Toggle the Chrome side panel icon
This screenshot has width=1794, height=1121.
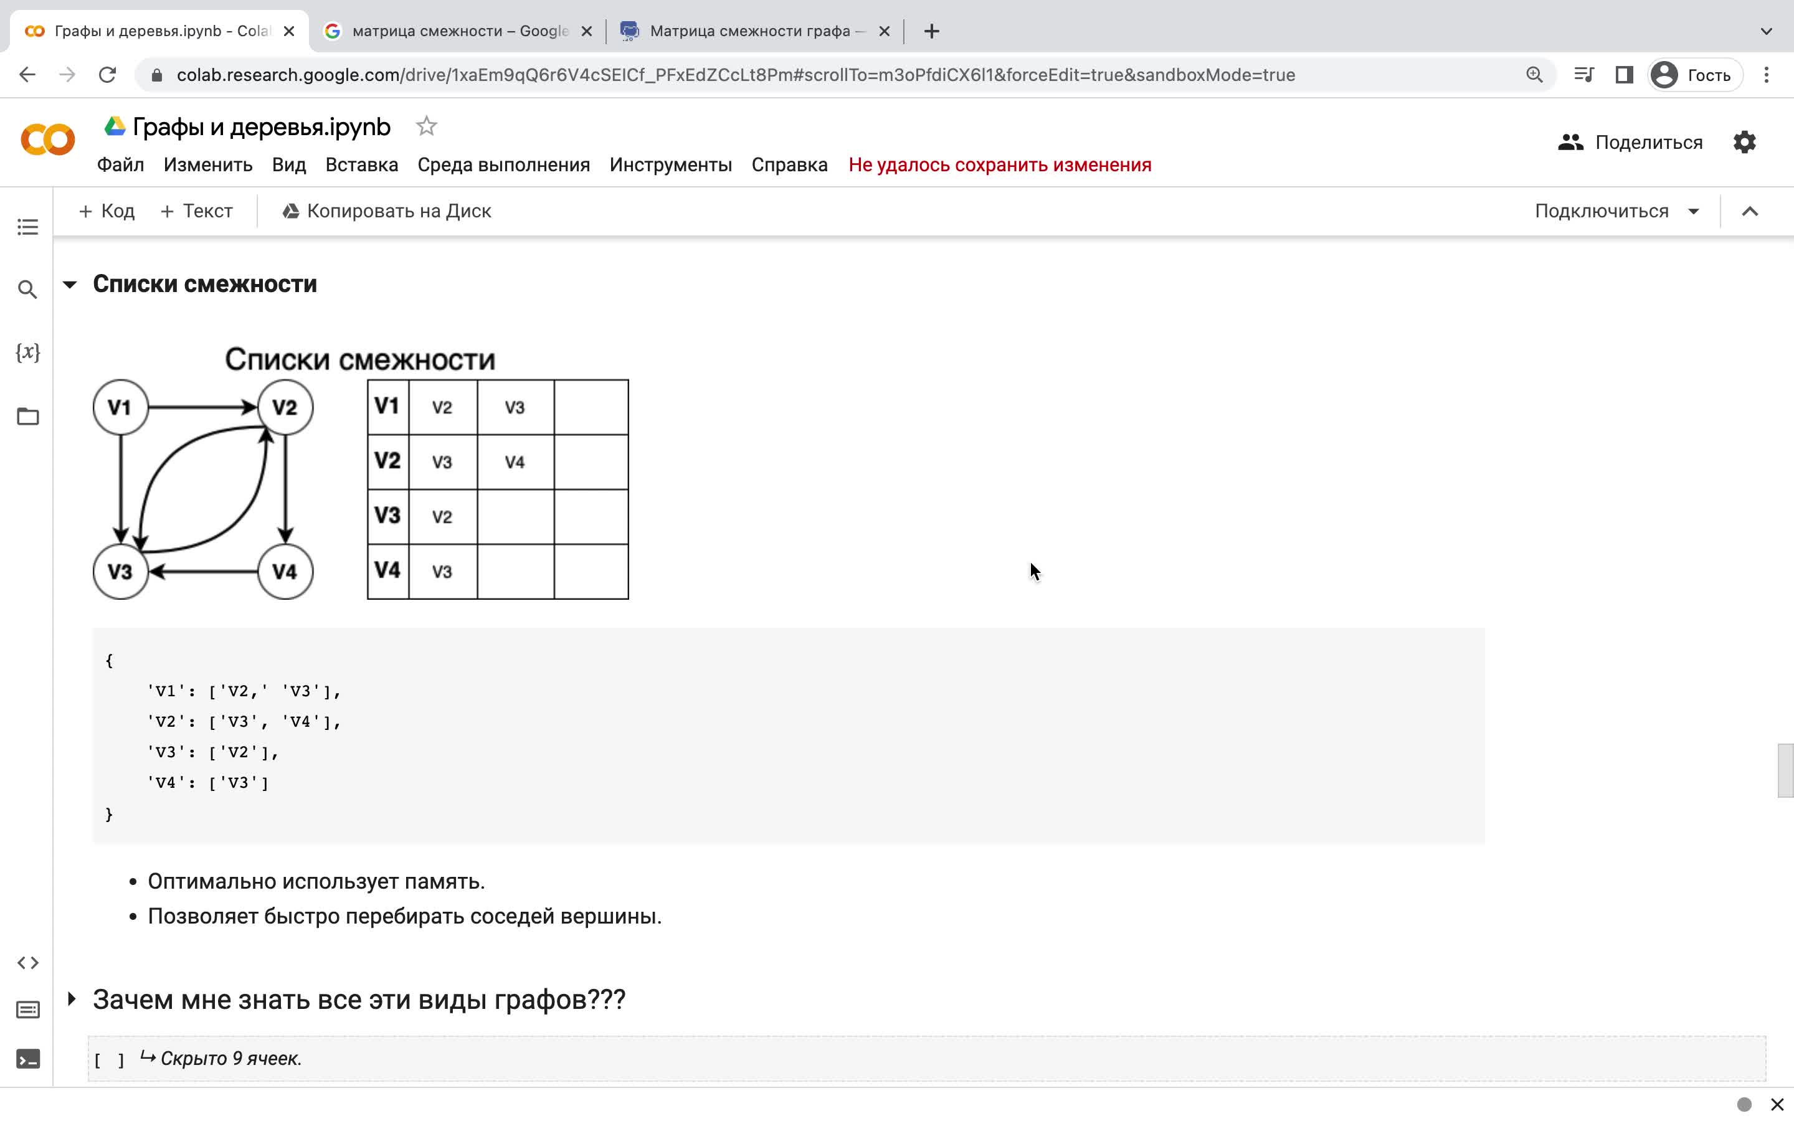click(1624, 75)
